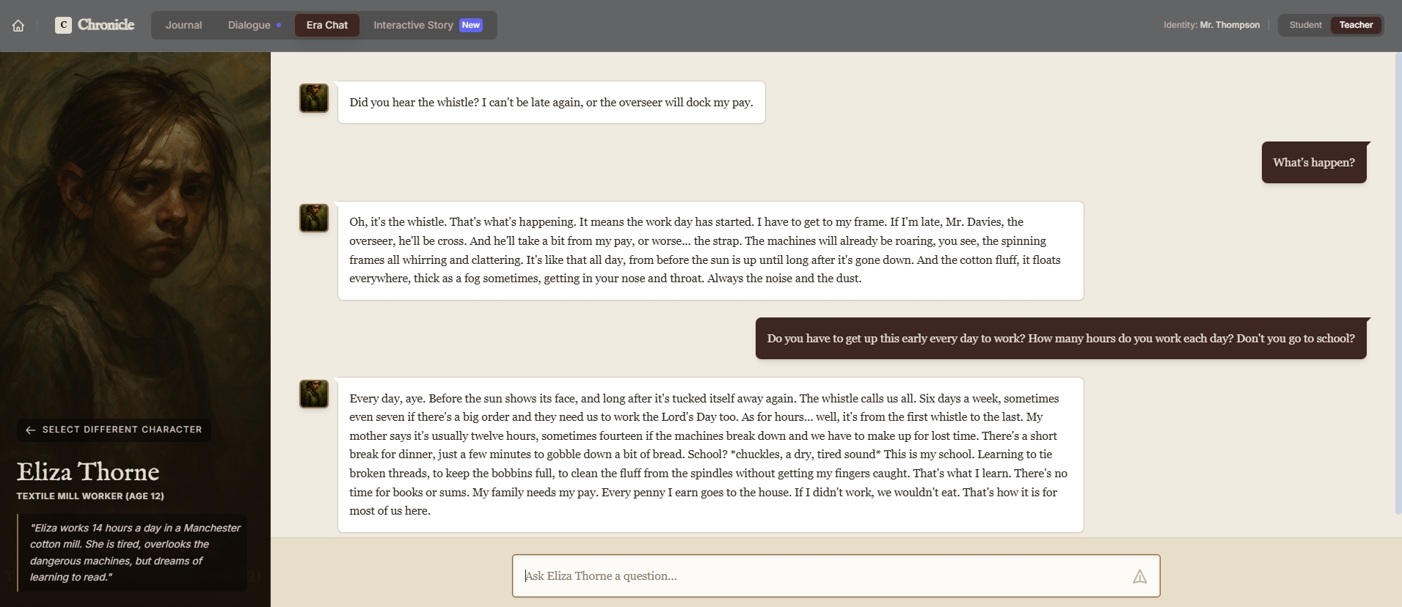
Task: Send the message with the arrow icon
Action: [x=1139, y=576]
